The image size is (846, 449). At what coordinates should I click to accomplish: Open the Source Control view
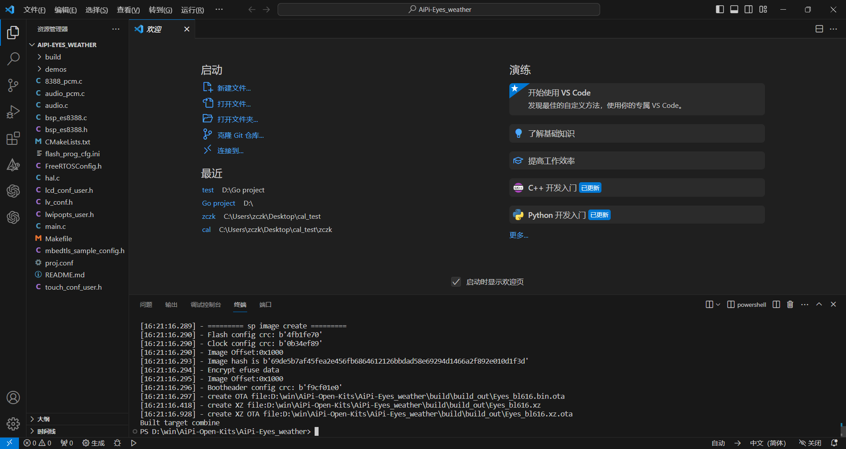coord(13,85)
